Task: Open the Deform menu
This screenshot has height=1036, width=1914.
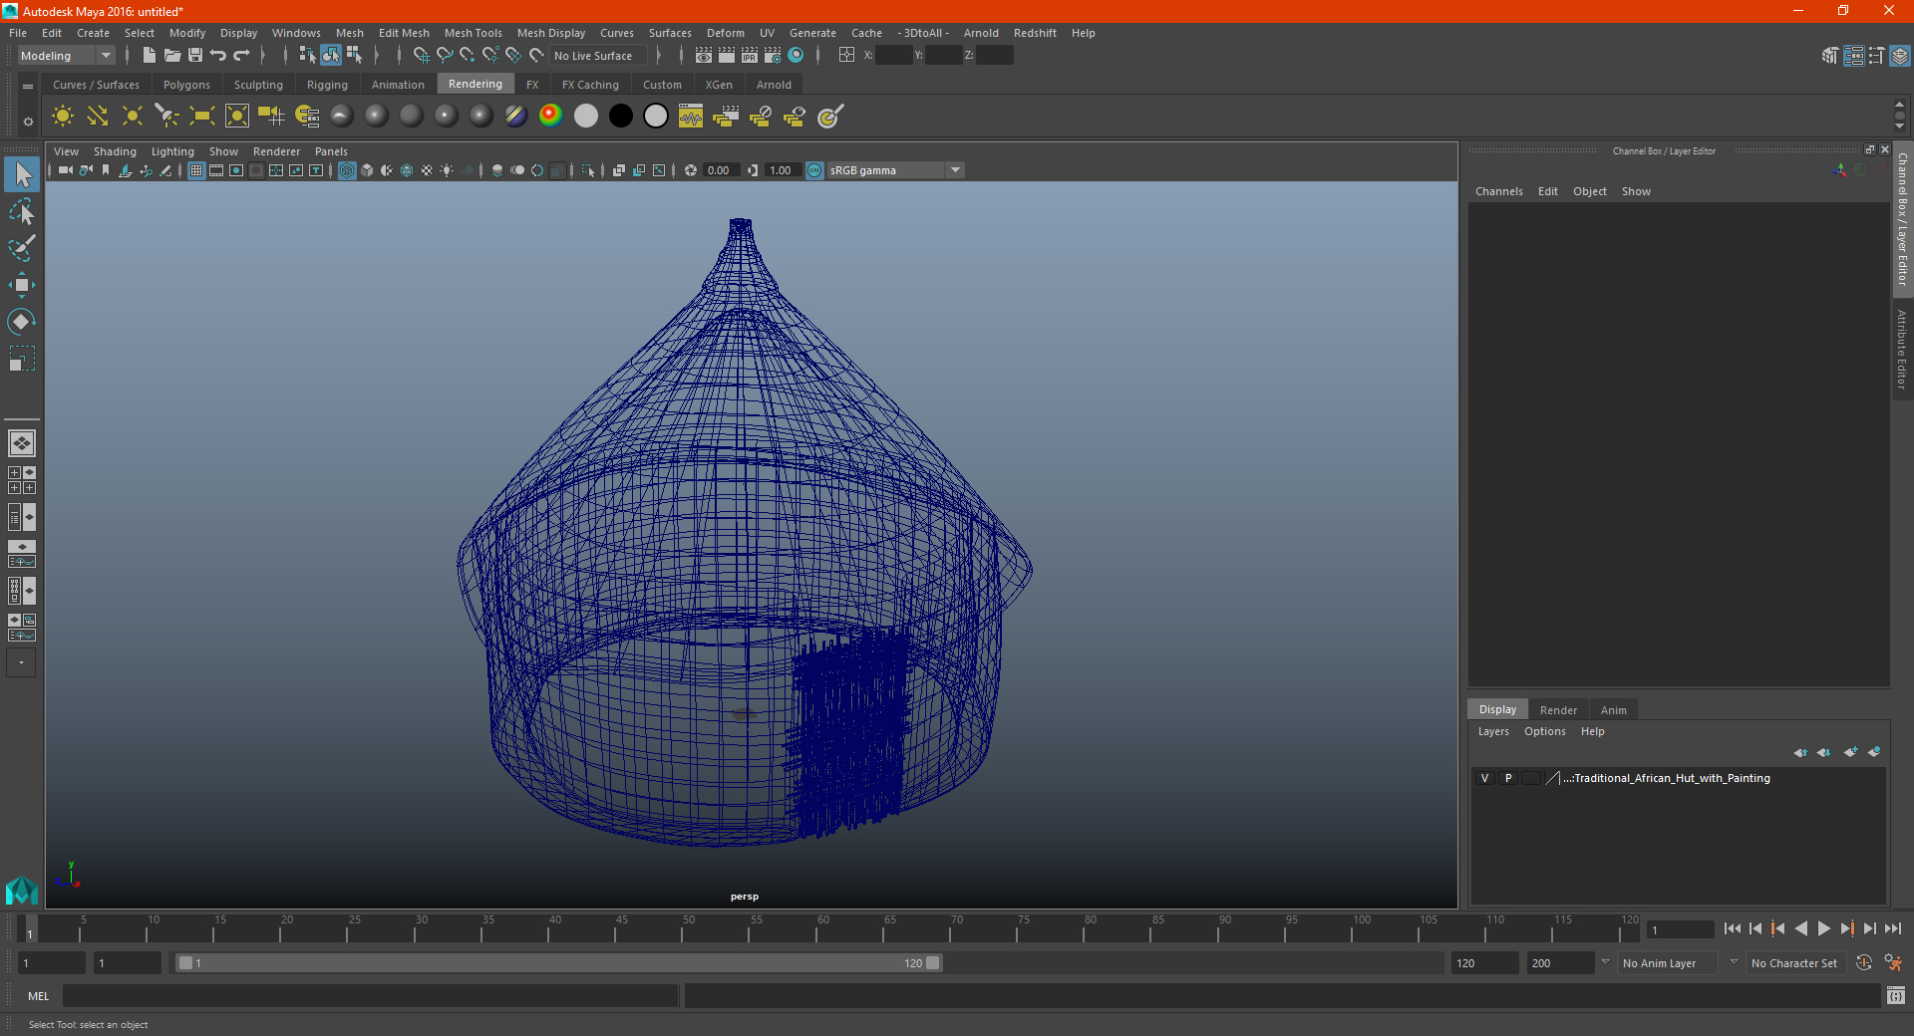Action: (x=726, y=33)
